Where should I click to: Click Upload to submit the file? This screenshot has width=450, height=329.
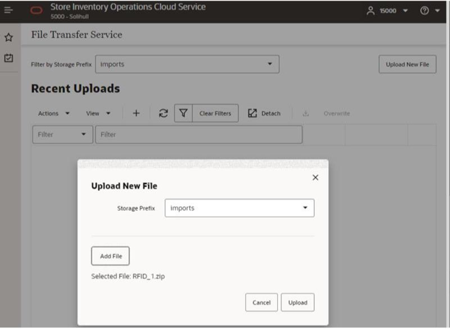[298, 302]
